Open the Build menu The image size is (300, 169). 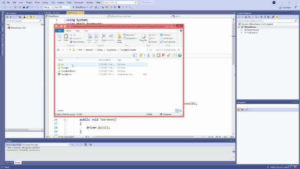pos(37,2)
